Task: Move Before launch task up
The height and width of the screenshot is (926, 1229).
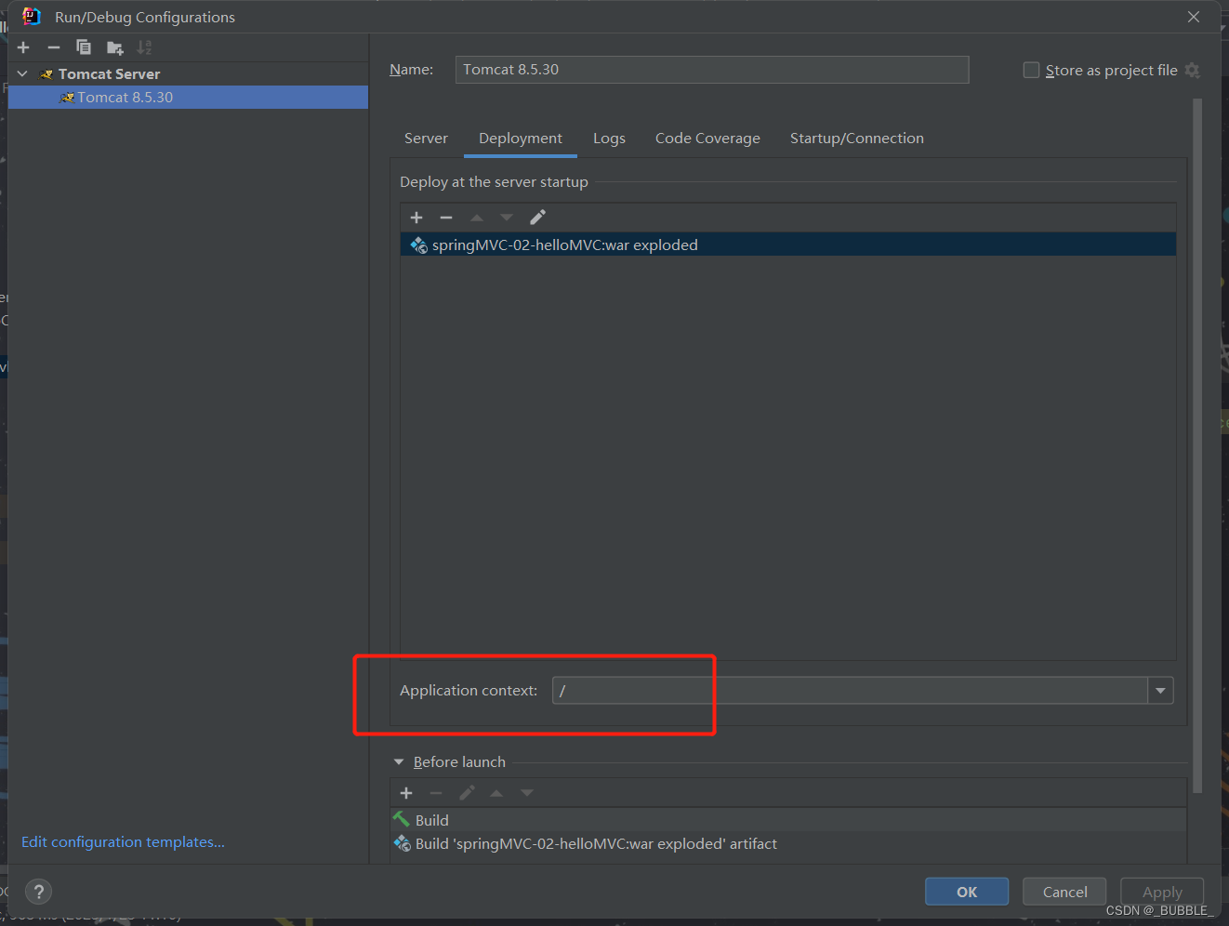Action: tap(496, 793)
